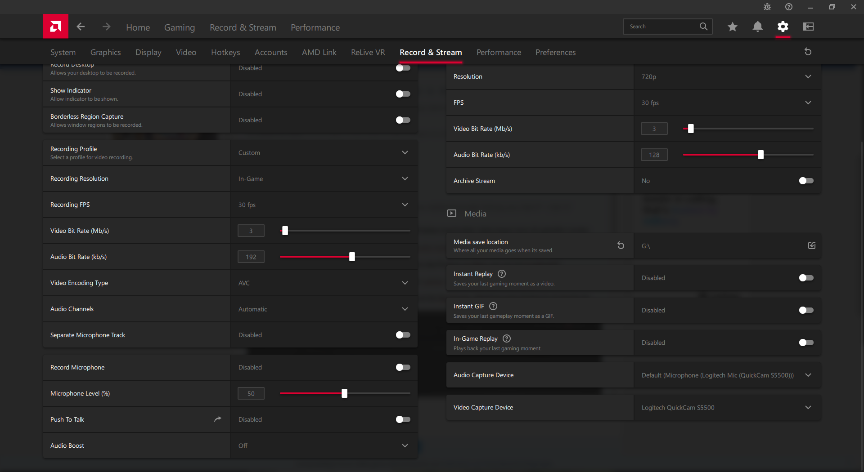
Task: Switch to the Preferences tab
Action: [556, 53]
